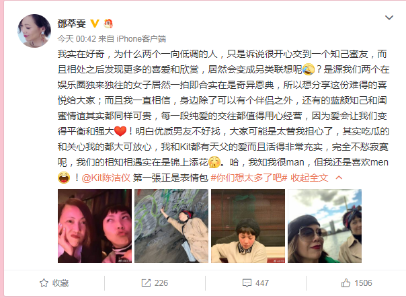Collapse post with 收起全文

click(309, 178)
